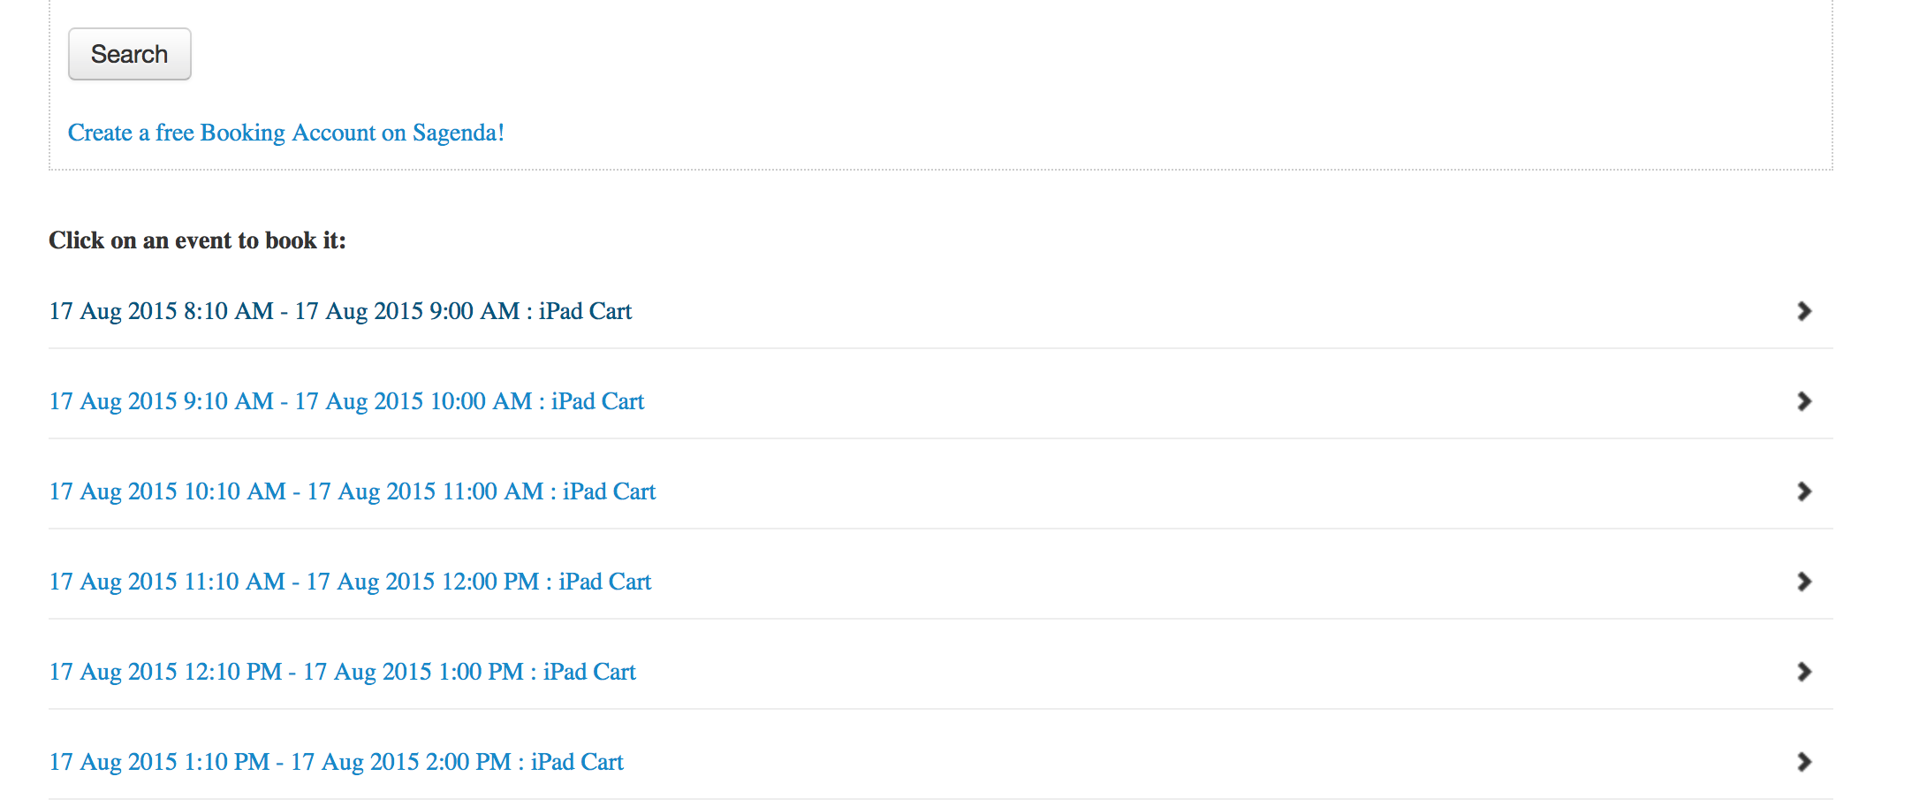The height and width of the screenshot is (807, 1927).
Task: Click chevron beside the 9:10 AM event
Action: coord(1804,401)
